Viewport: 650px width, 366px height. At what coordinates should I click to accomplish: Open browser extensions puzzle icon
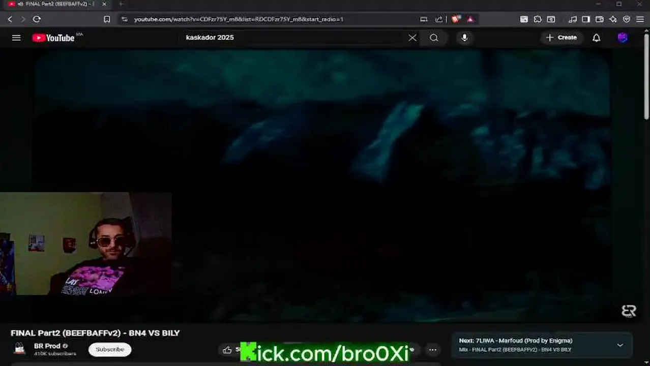pos(538,19)
